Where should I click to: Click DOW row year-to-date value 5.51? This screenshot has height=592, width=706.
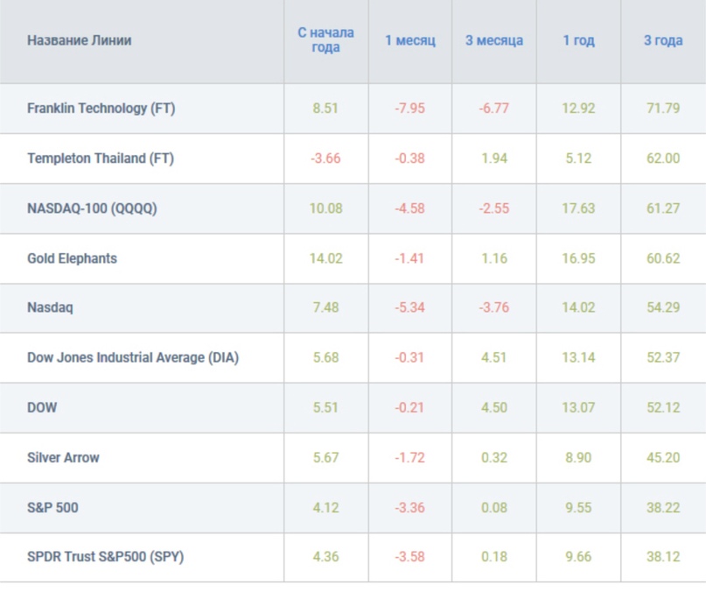[325, 407]
